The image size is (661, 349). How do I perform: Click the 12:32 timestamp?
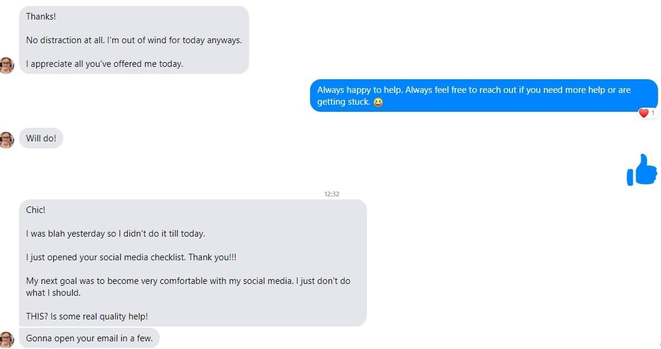tap(331, 194)
